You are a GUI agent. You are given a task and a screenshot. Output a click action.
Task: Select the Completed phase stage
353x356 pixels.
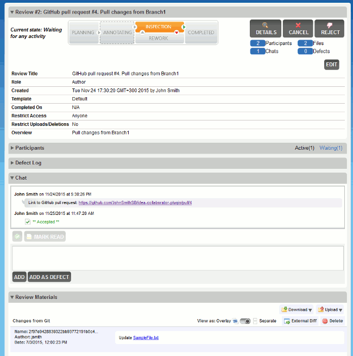tap(201, 33)
